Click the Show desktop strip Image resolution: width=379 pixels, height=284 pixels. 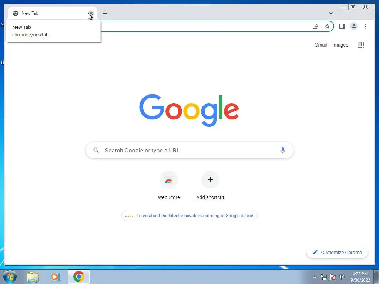pos(376,277)
